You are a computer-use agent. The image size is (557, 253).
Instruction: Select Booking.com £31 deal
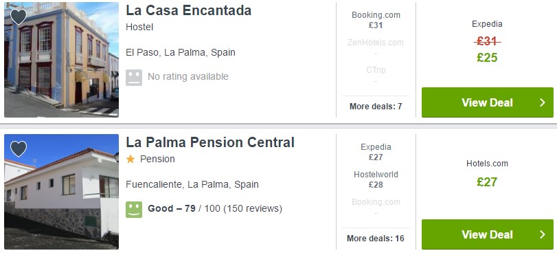(x=376, y=20)
